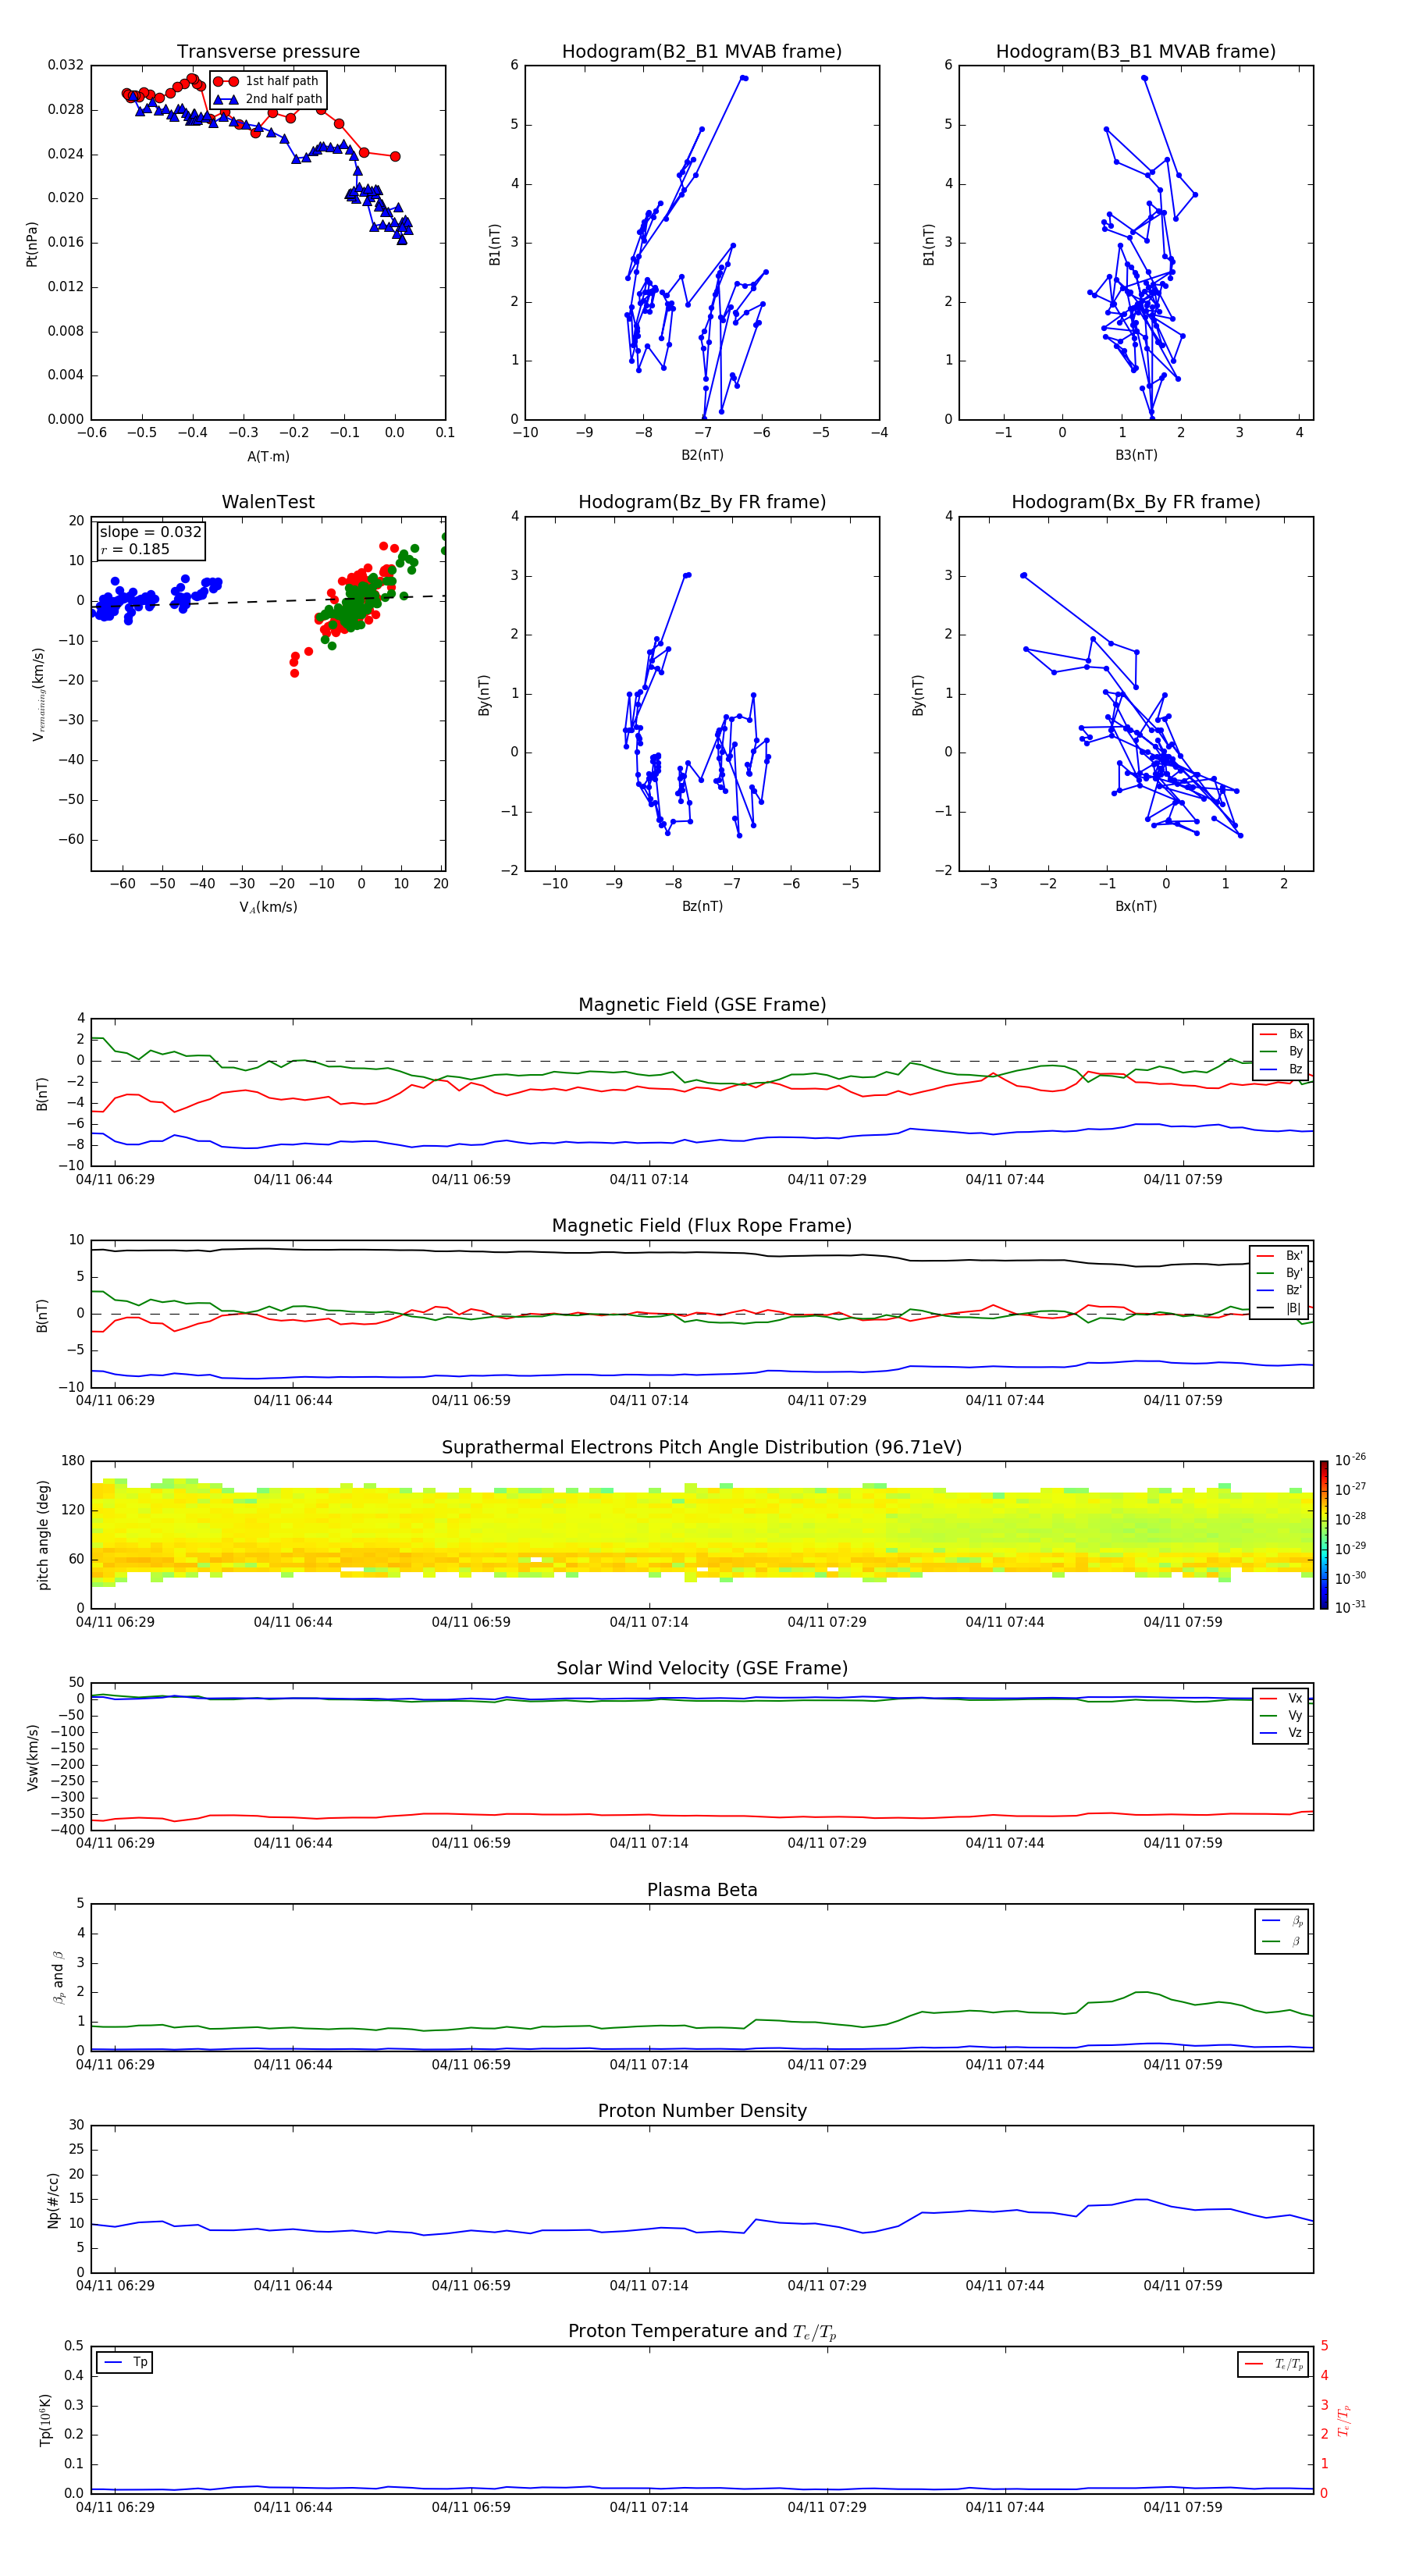
Task: Click the "Vz" legend entry
Action: [x=1282, y=1733]
